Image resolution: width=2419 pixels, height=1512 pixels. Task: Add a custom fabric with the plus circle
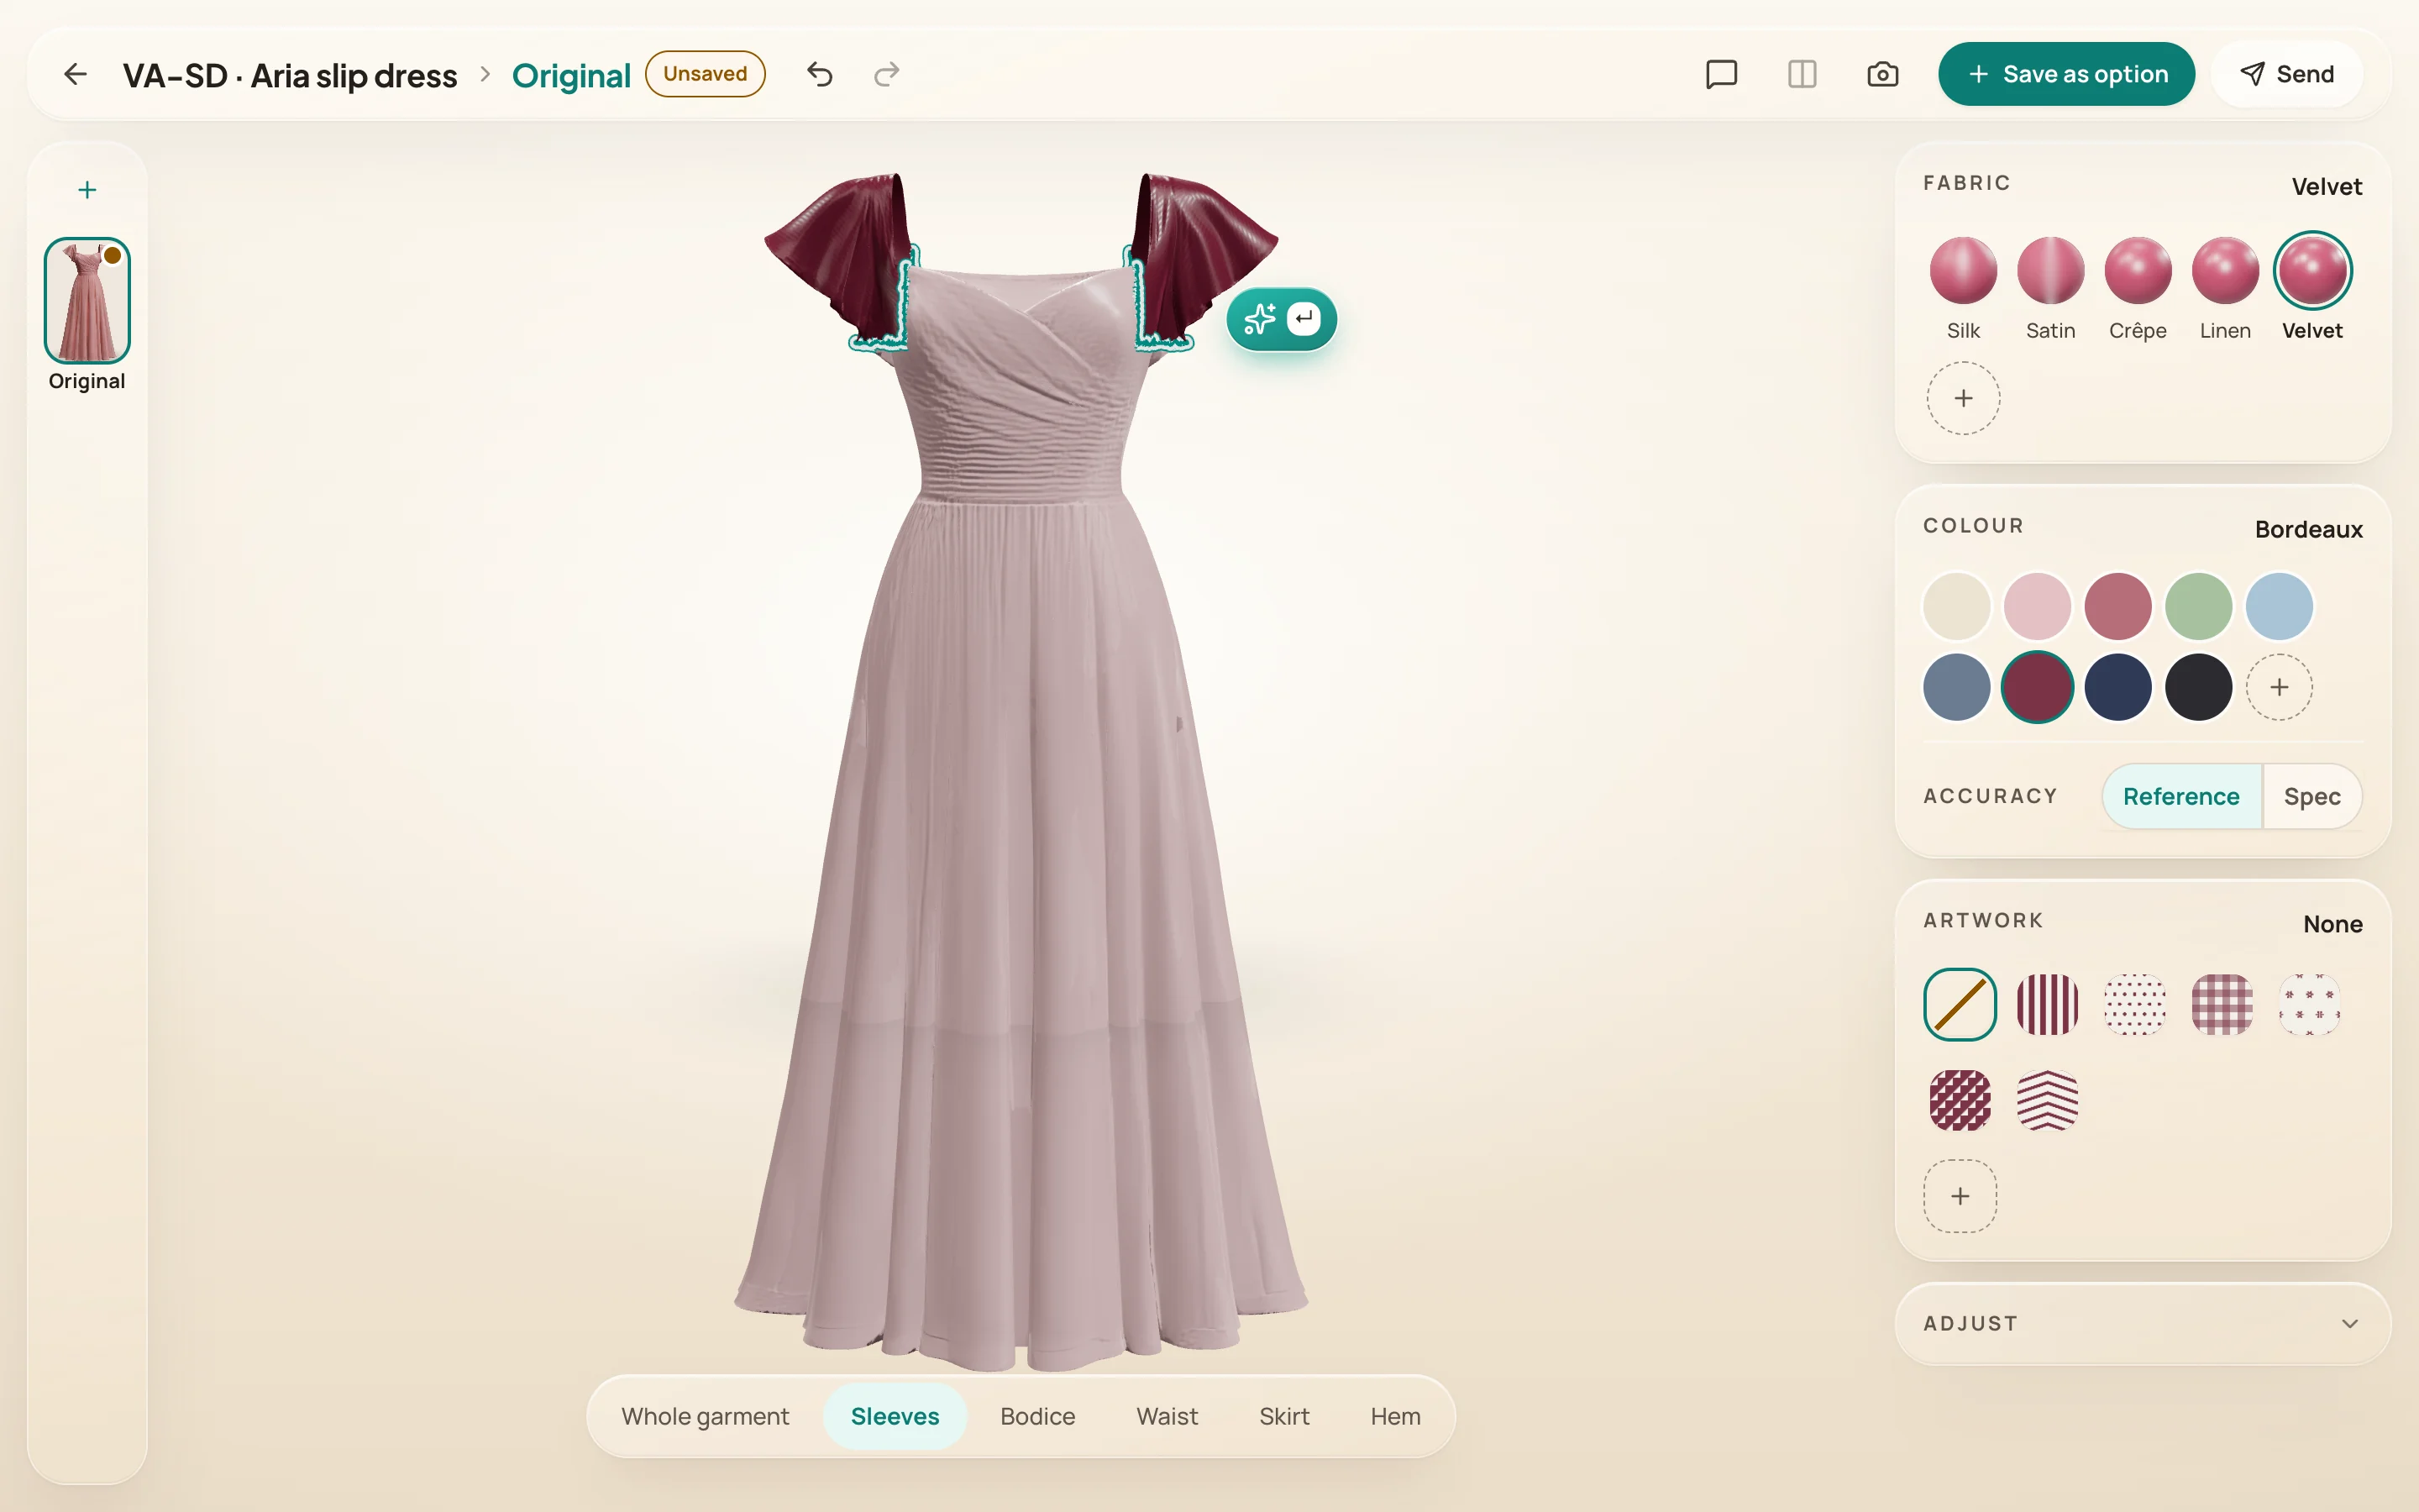point(1963,398)
